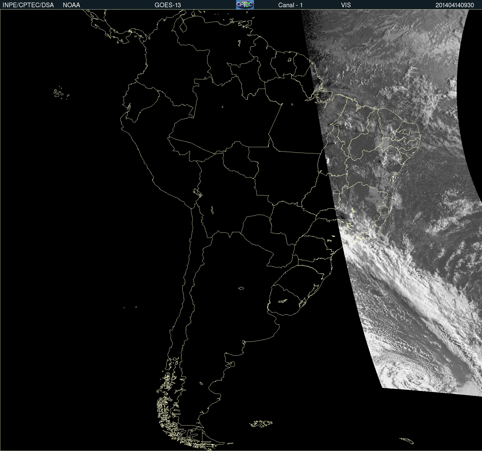Click the VIS channel label
The height and width of the screenshot is (451, 482).
346,5
